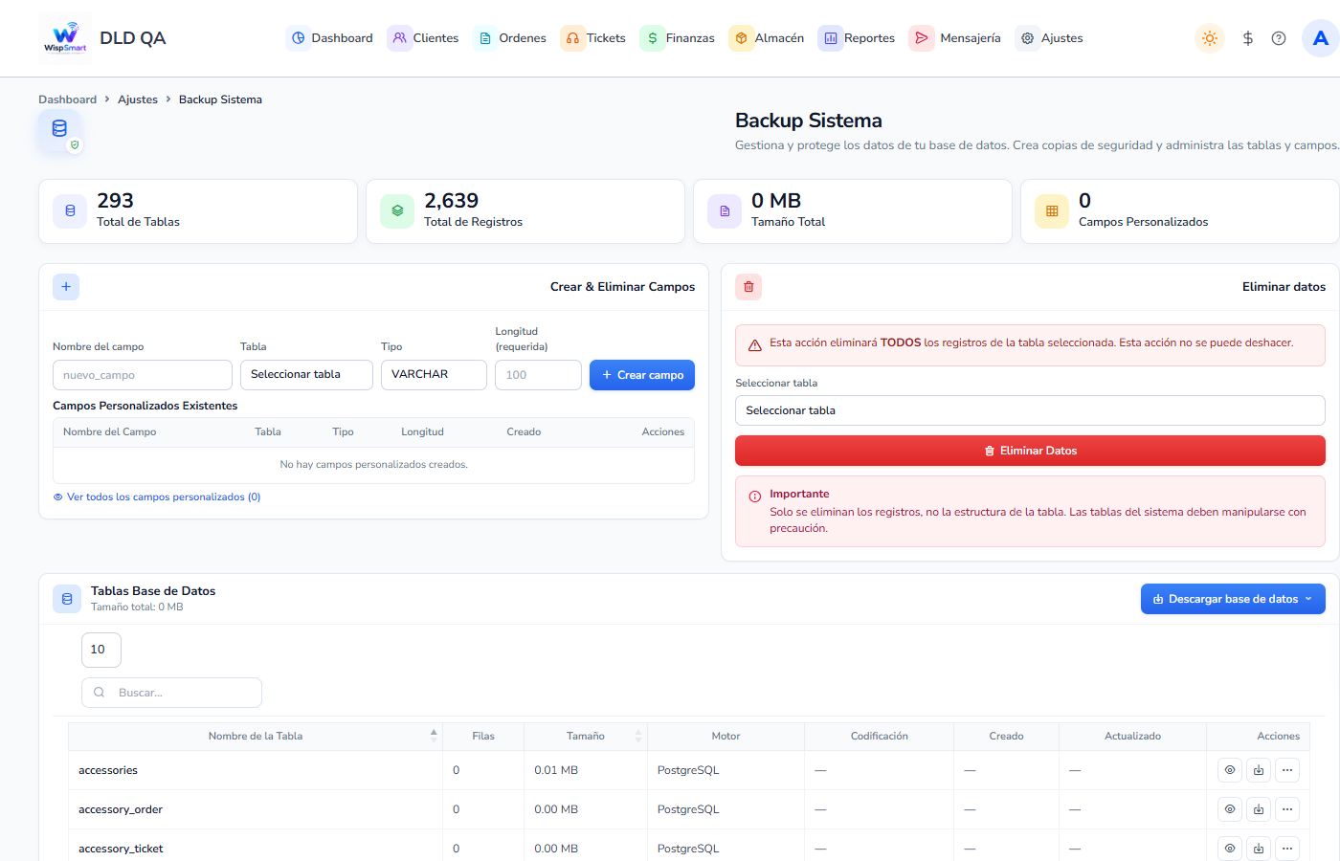
Task: Click the red Eliminar Datos button
Action: (1030, 451)
